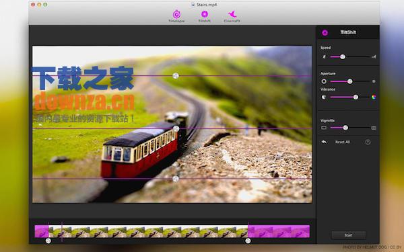Click the colorful high vibrance icon
Image resolution: width=404 pixels, height=252 pixels.
pos(374,97)
